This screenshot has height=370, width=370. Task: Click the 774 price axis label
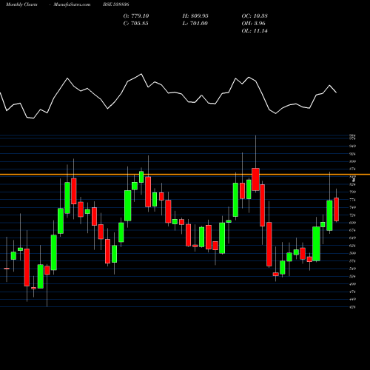pos(353,200)
